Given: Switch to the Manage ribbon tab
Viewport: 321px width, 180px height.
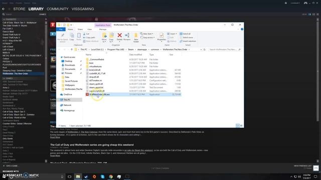Looking at the screenshot, I should pyautogui.click(x=103, y=29).
